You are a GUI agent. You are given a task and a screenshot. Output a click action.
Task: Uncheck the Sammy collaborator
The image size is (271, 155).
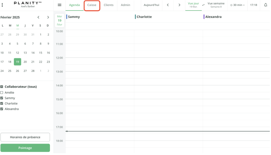point(2,98)
